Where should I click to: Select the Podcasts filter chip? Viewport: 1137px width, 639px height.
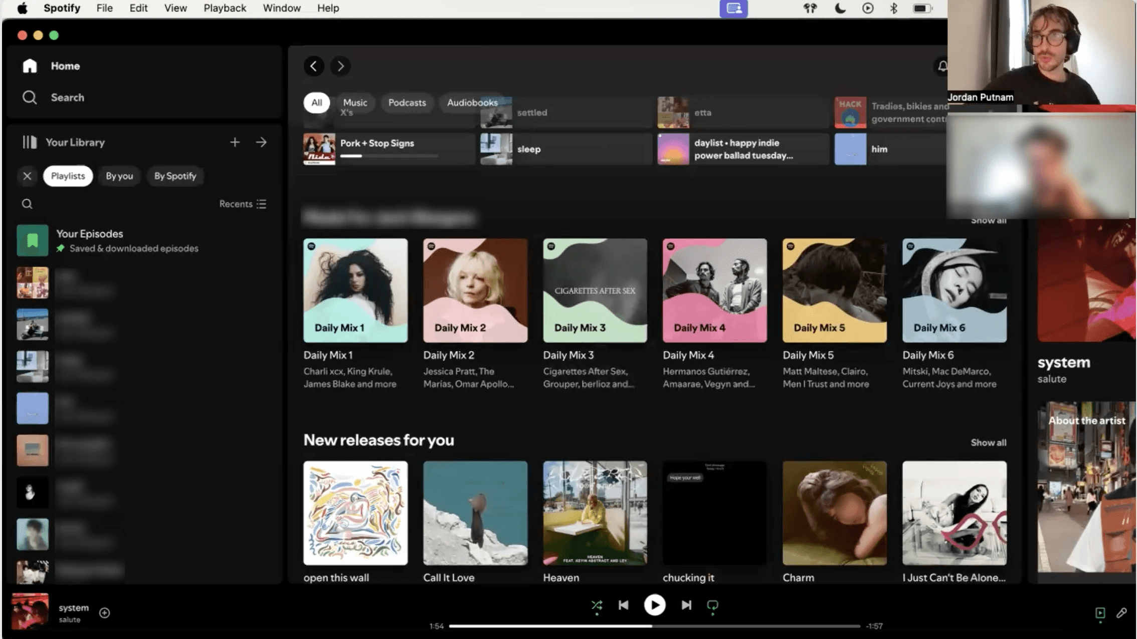click(x=407, y=103)
